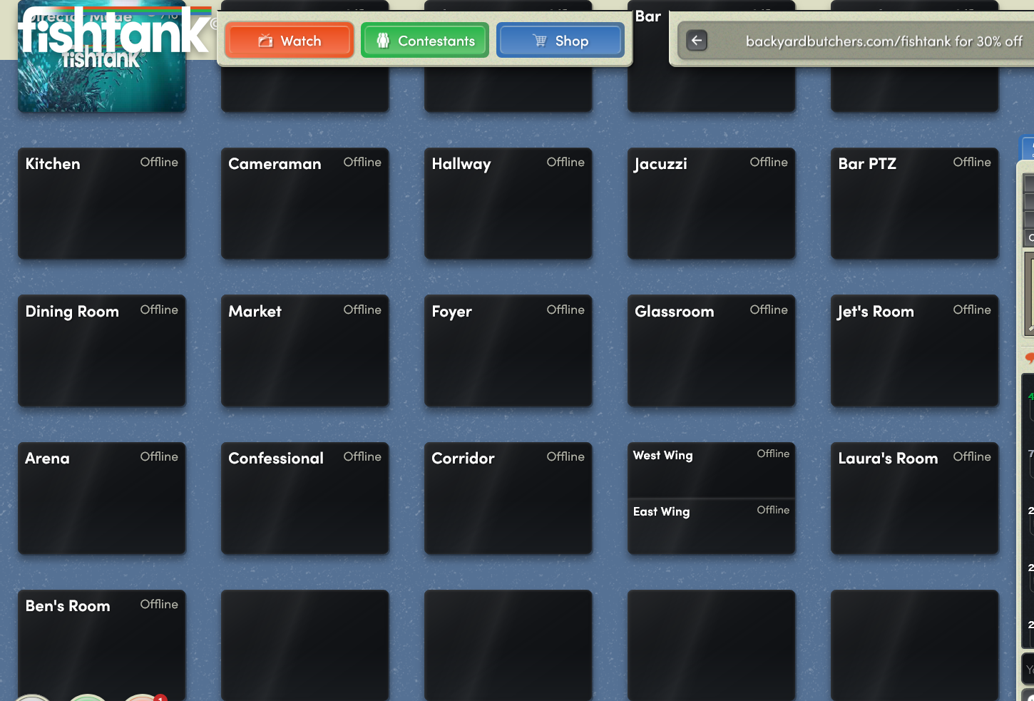
Task: Open the Arena camera feed
Action: 102,498
